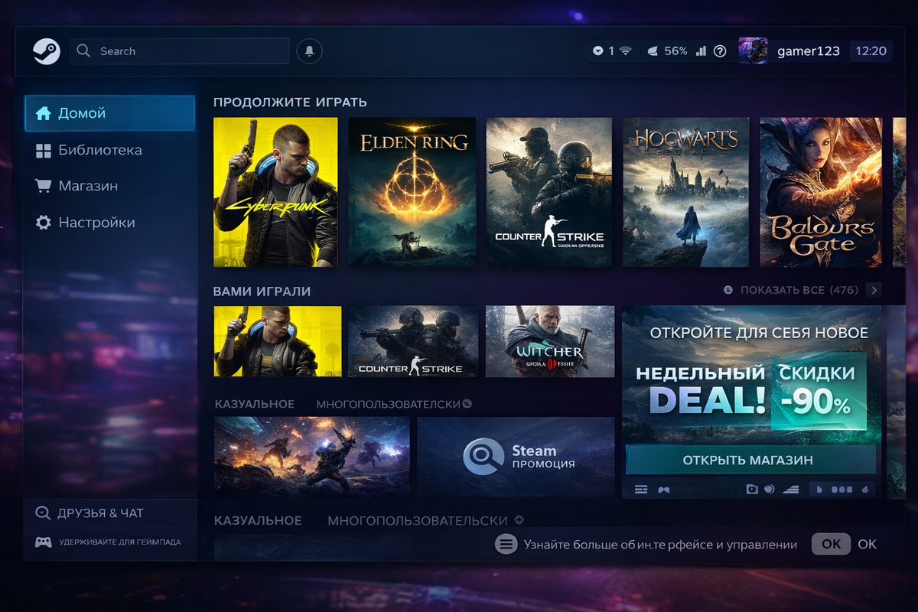The height and width of the screenshot is (612, 918).
Task: Click the ОТКРЫТЬ МАГАЗИН button
Action: (x=750, y=461)
